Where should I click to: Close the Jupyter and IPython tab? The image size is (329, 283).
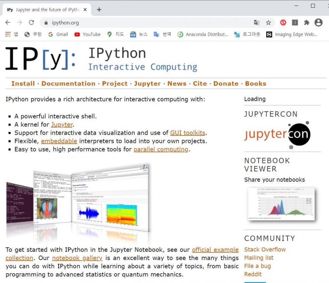coord(85,10)
